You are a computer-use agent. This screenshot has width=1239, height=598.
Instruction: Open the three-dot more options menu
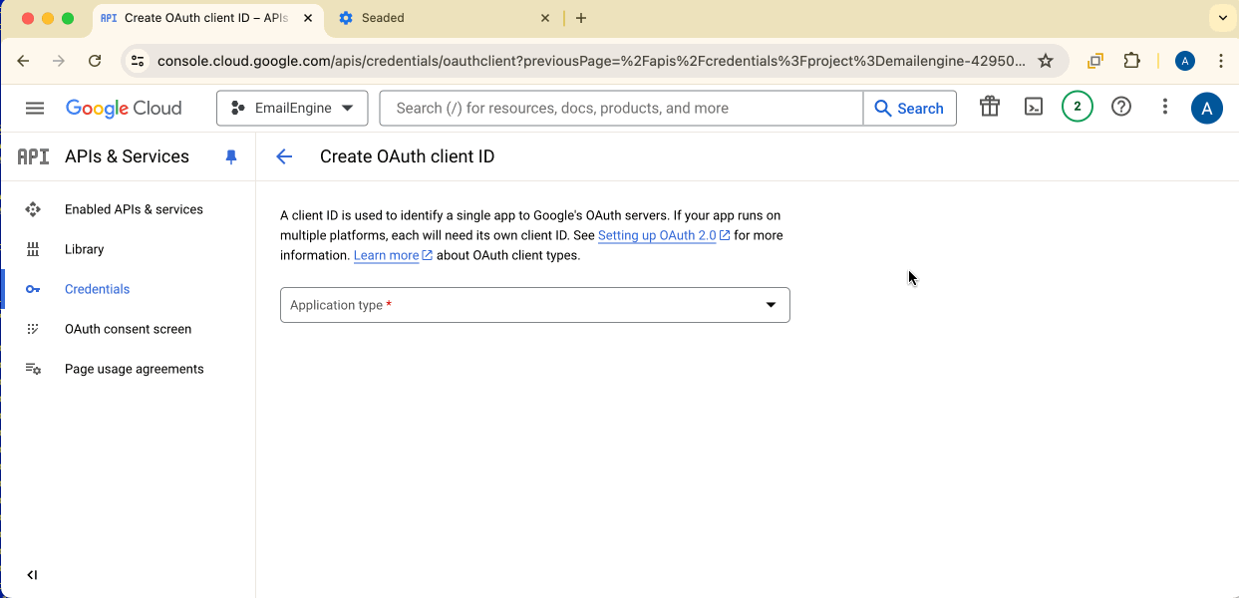coord(1164,107)
